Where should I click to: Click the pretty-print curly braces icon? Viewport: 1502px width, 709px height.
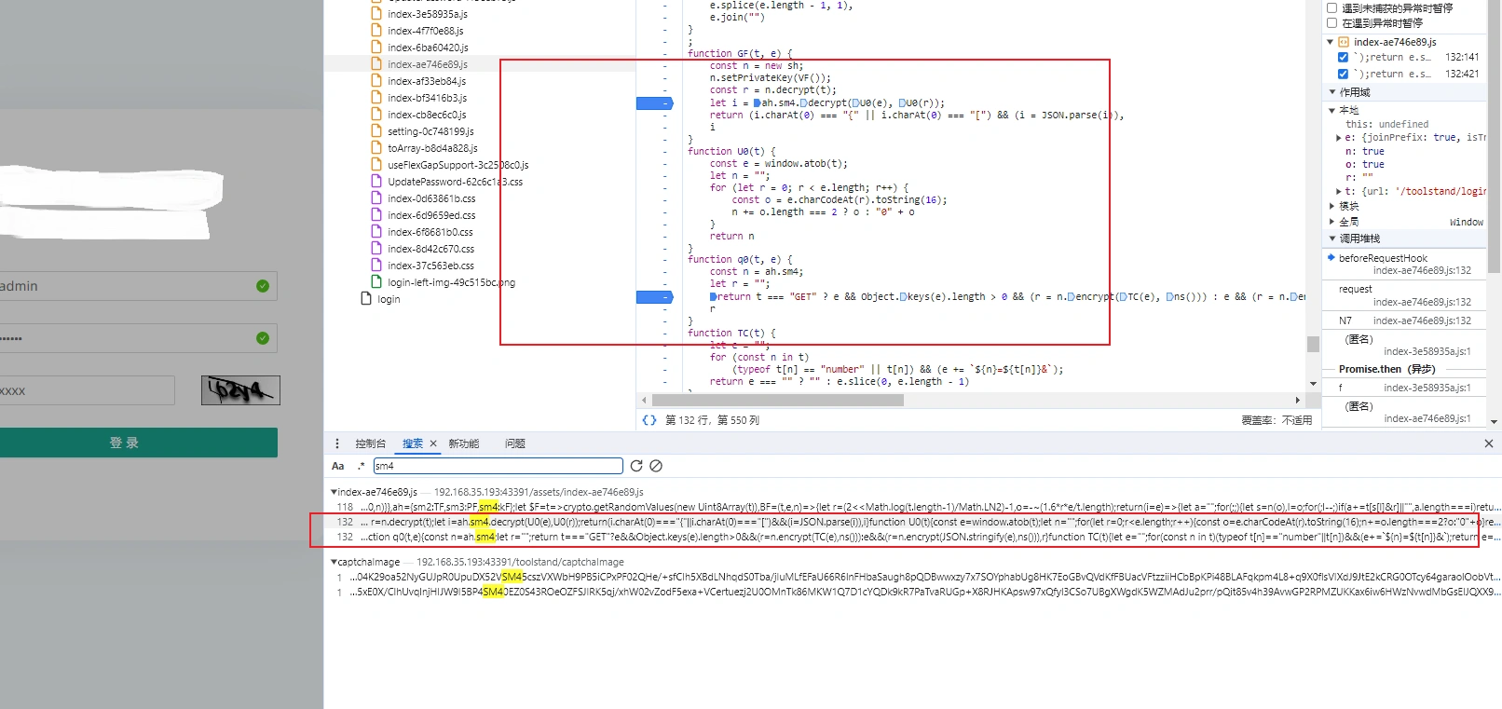pos(649,420)
